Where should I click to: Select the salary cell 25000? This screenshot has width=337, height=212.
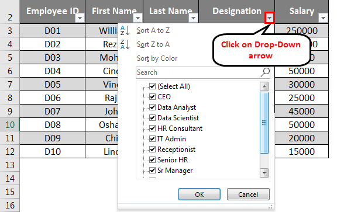[301, 98]
